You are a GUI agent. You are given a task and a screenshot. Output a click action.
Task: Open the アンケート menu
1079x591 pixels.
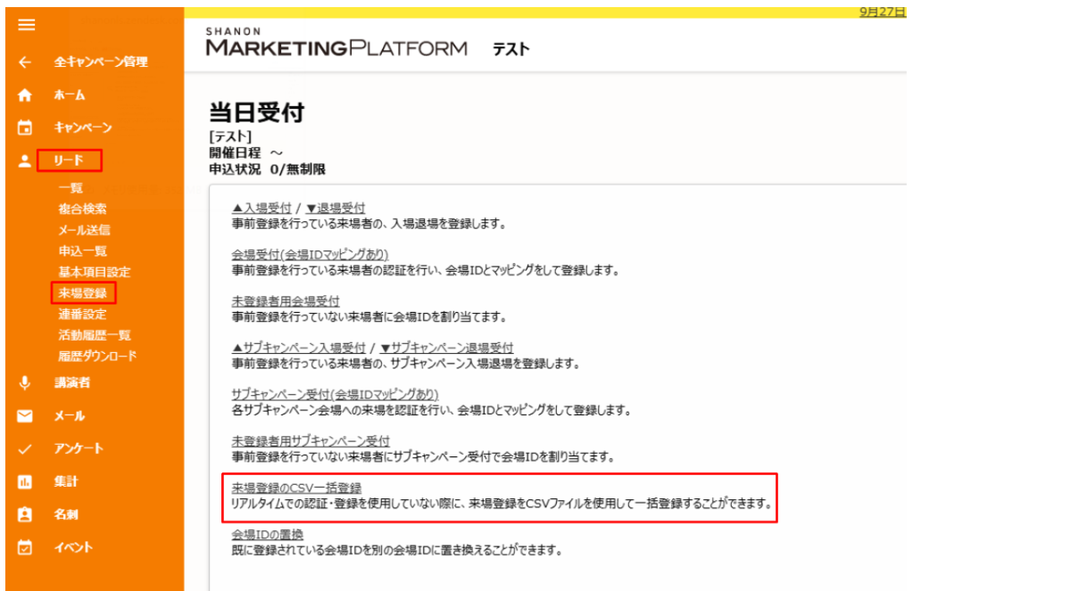click(79, 449)
